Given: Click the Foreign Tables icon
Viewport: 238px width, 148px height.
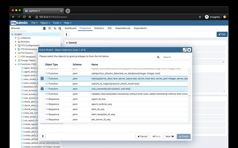Looking at the screenshot, I should pyautogui.click(x=19, y=60).
